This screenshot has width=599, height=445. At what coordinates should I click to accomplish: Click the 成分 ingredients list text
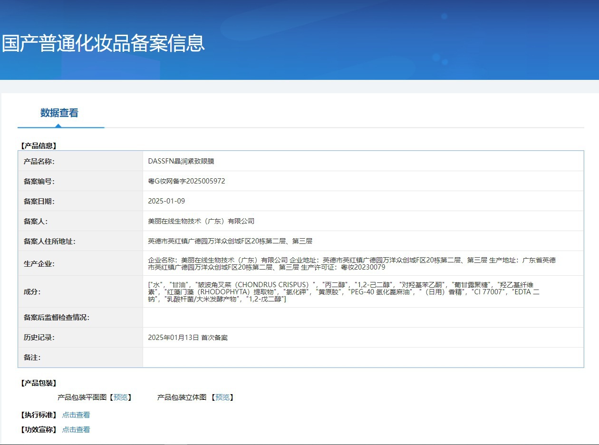[x=344, y=292]
